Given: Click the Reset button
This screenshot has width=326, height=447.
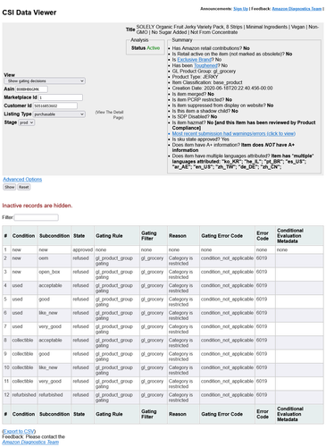Looking at the screenshot, I should [x=24, y=187].
